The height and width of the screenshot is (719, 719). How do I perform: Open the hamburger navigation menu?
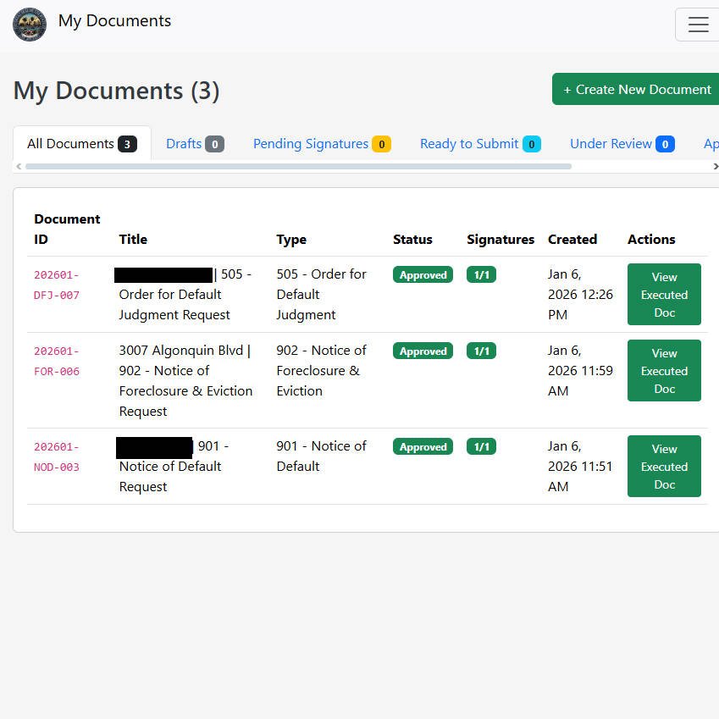[x=698, y=24]
